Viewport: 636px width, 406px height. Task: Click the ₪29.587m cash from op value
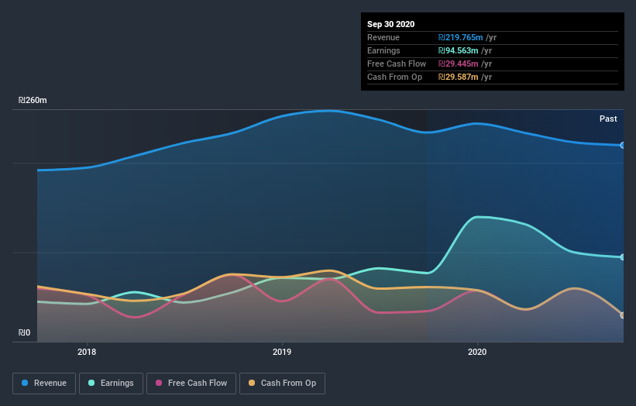point(458,77)
